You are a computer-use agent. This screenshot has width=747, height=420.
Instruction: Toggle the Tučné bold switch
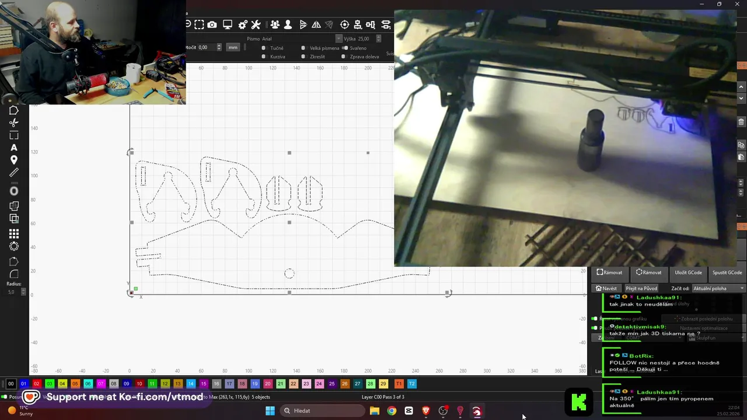264,48
